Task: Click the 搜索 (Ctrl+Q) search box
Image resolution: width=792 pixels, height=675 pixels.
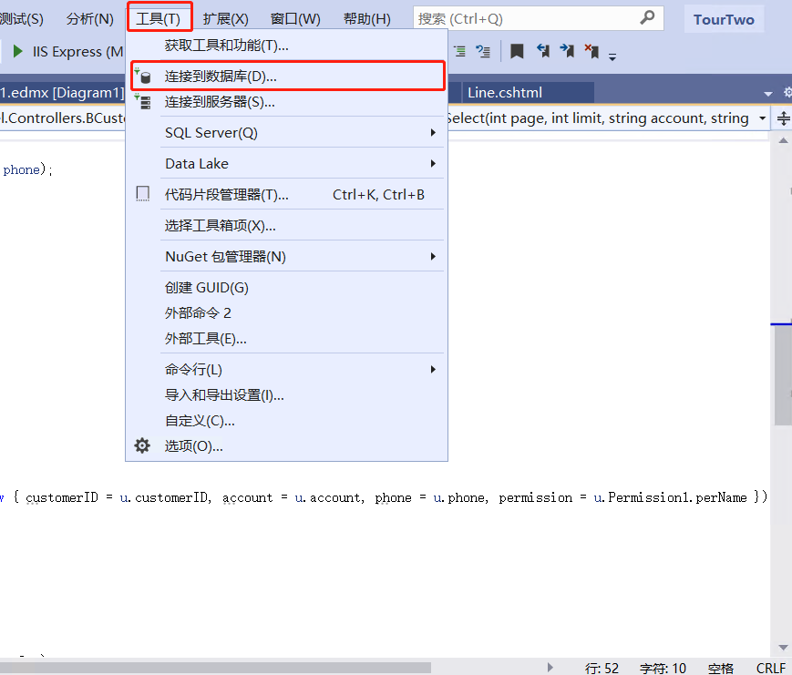Action: (538, 19)
